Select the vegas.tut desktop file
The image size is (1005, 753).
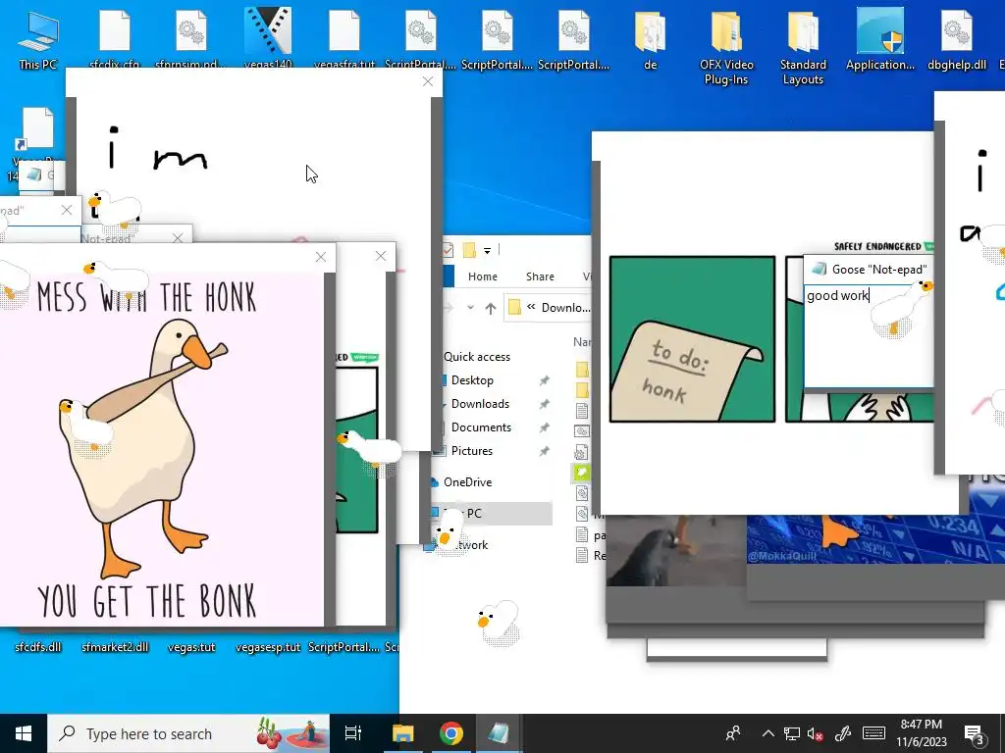coord(191,647)
